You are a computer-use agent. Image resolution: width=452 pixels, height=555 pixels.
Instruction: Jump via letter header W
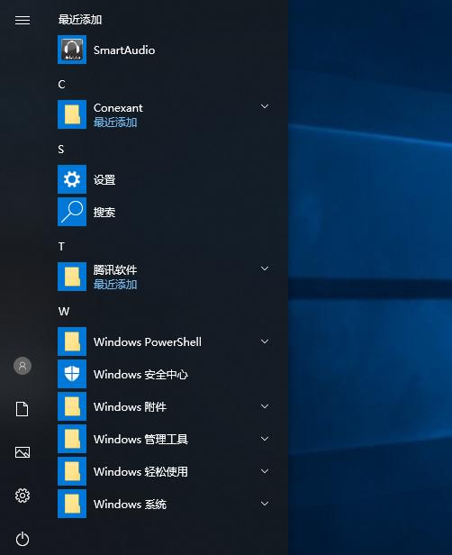64,312
